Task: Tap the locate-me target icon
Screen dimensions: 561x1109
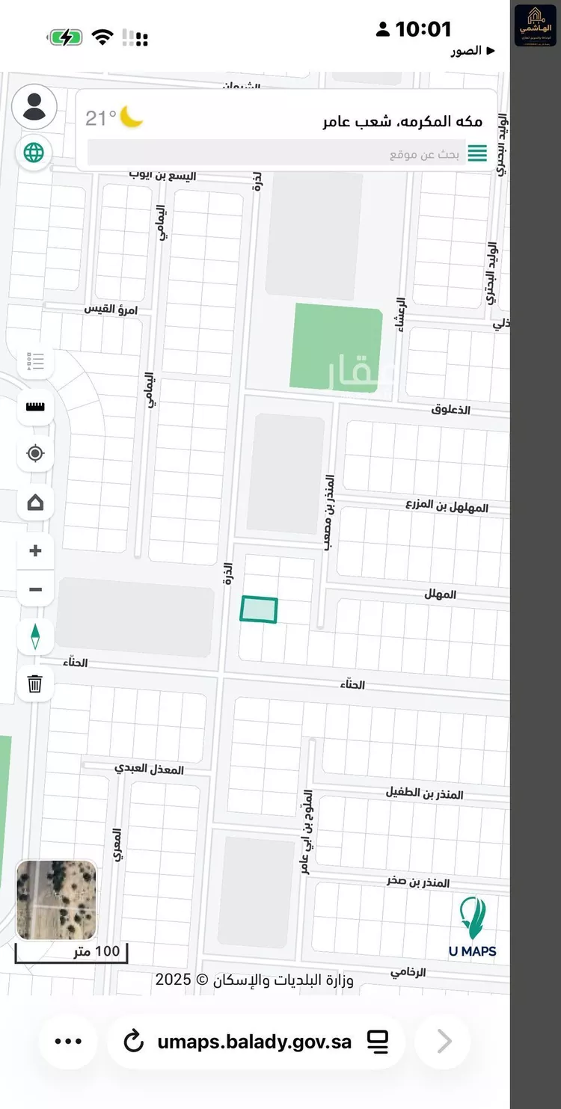Action: (x=35, y=454)
